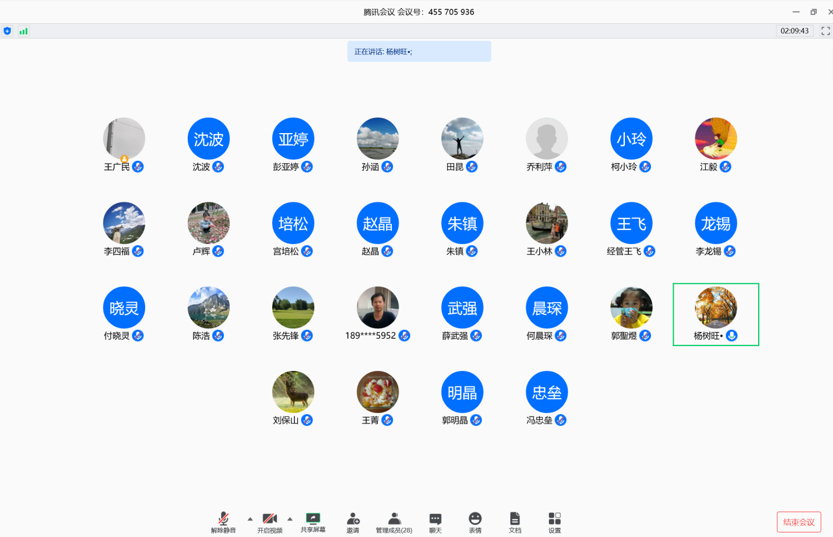833x537 pixels.
Task: Turn on the video camera
Action: pyautogui.click(x=270, y=519)
